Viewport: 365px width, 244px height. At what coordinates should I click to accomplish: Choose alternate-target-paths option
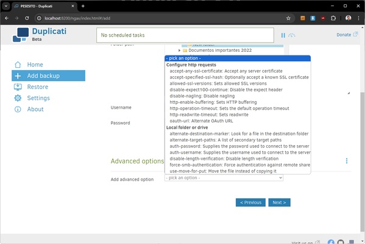pos(225,140)
